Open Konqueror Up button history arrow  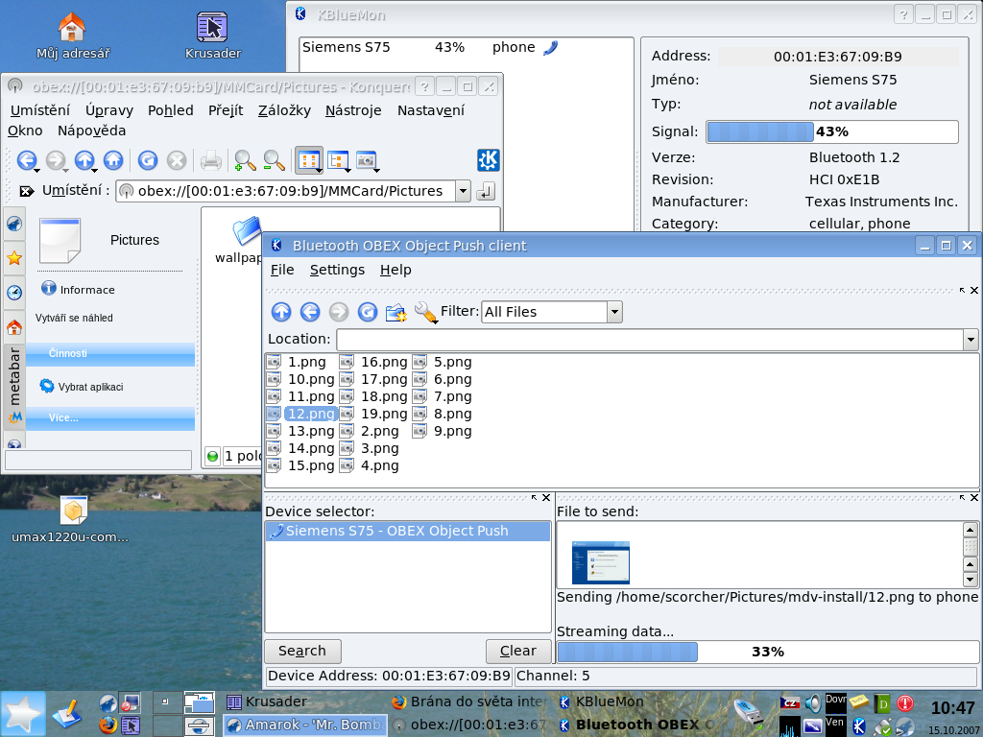(x=95, y=170)
